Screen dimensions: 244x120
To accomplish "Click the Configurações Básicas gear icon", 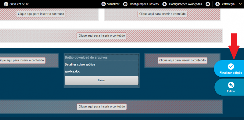I will (x=125, y=4).
